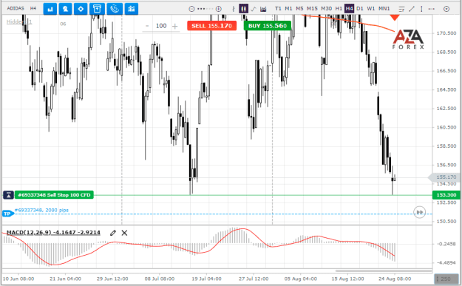Click the 250 bars count button
The height and width of the screenshot is (286, 462).
click(x=446, y=279)
